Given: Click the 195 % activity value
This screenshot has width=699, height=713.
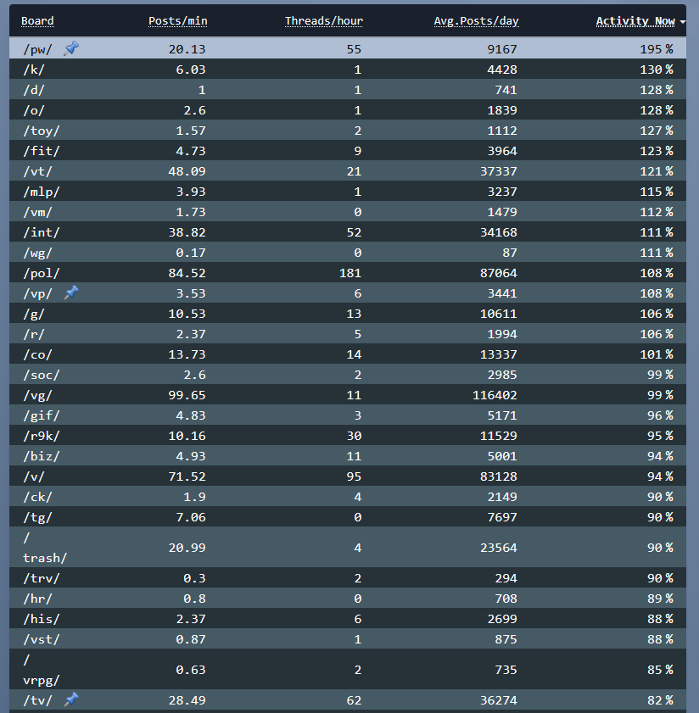Looking at the screenshot, I should 657,49.
